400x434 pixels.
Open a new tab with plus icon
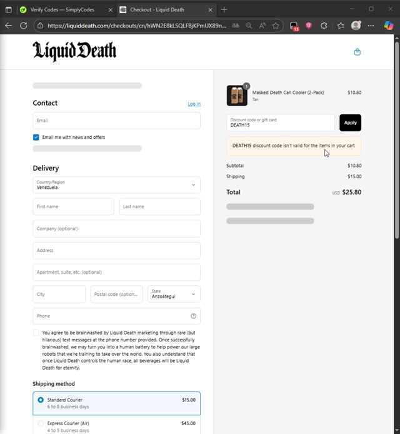coord(224,9)
